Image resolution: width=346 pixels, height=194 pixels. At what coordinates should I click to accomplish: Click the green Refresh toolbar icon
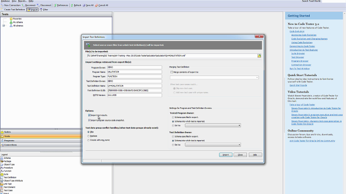pos(72,5)
